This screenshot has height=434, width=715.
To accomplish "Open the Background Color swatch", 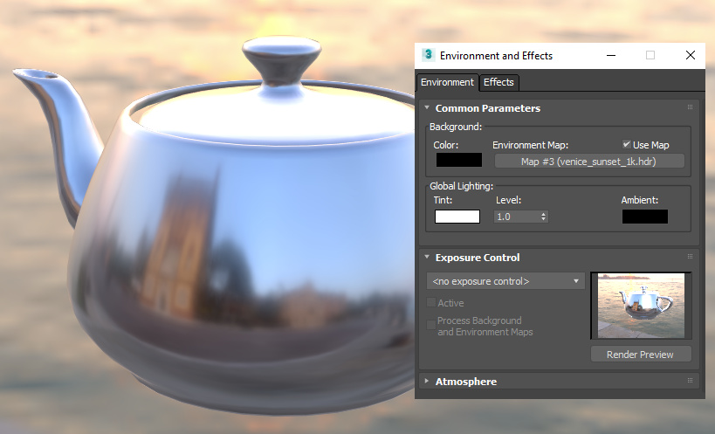I will click(458, 160).
